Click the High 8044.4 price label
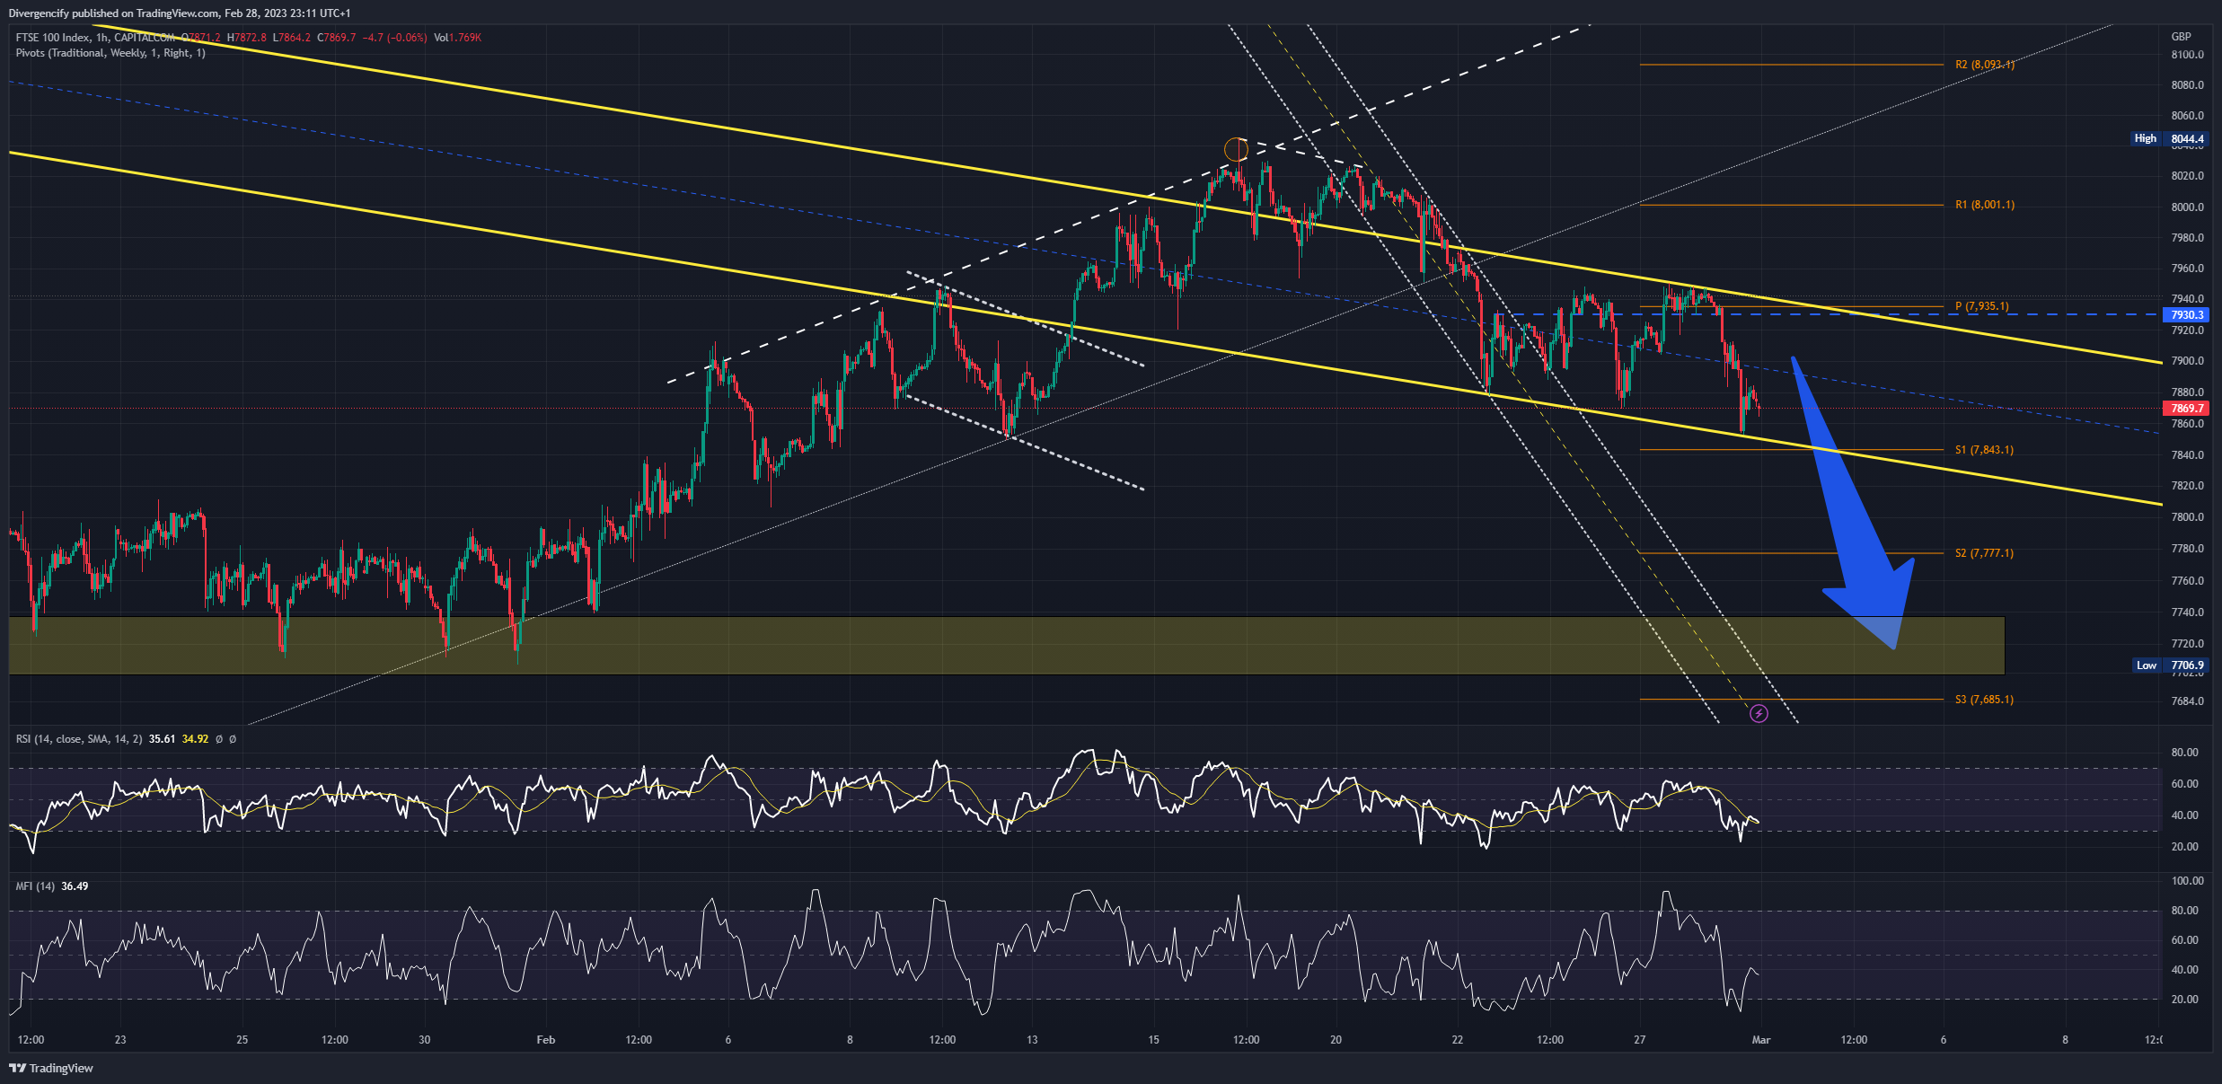The image size is (2222, 1084). (x=2169, y=138)
